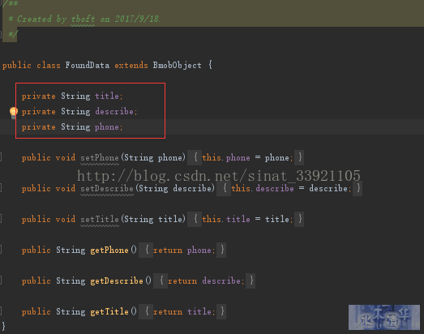The image size is (424, 334).
Task: Click the getDescribe method name
Action: point(117,281)
